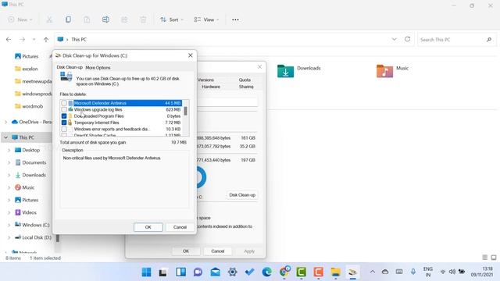Click the Paste icon in Explorer toolbar
Image resolution: width=500 pixels, height=281 pixels.
[x=87, y=20]
